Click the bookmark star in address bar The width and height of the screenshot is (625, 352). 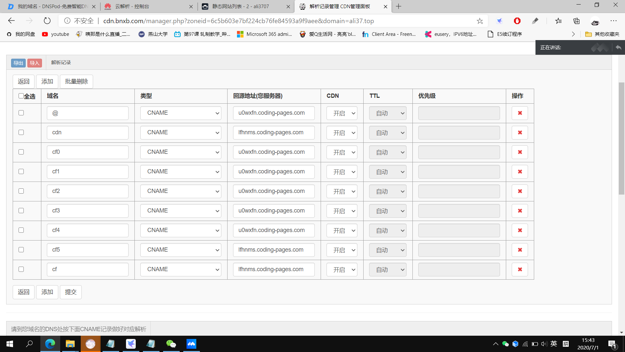[479, 21]
